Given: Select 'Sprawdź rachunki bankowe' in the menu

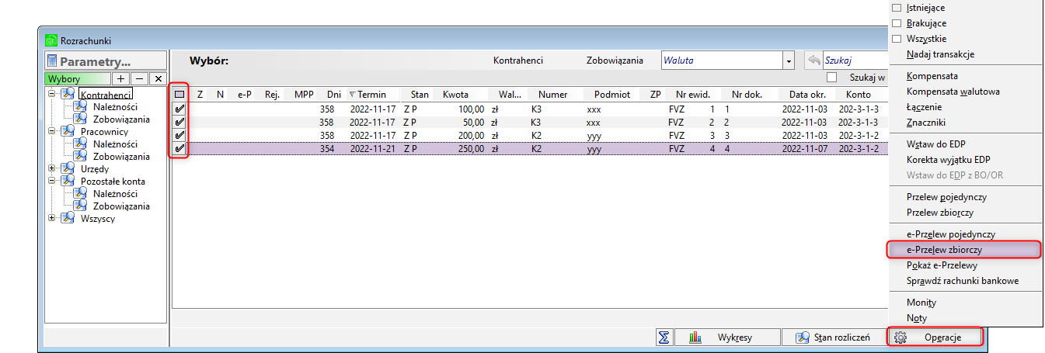Looking at the screenshot, I should coord(963,281).
